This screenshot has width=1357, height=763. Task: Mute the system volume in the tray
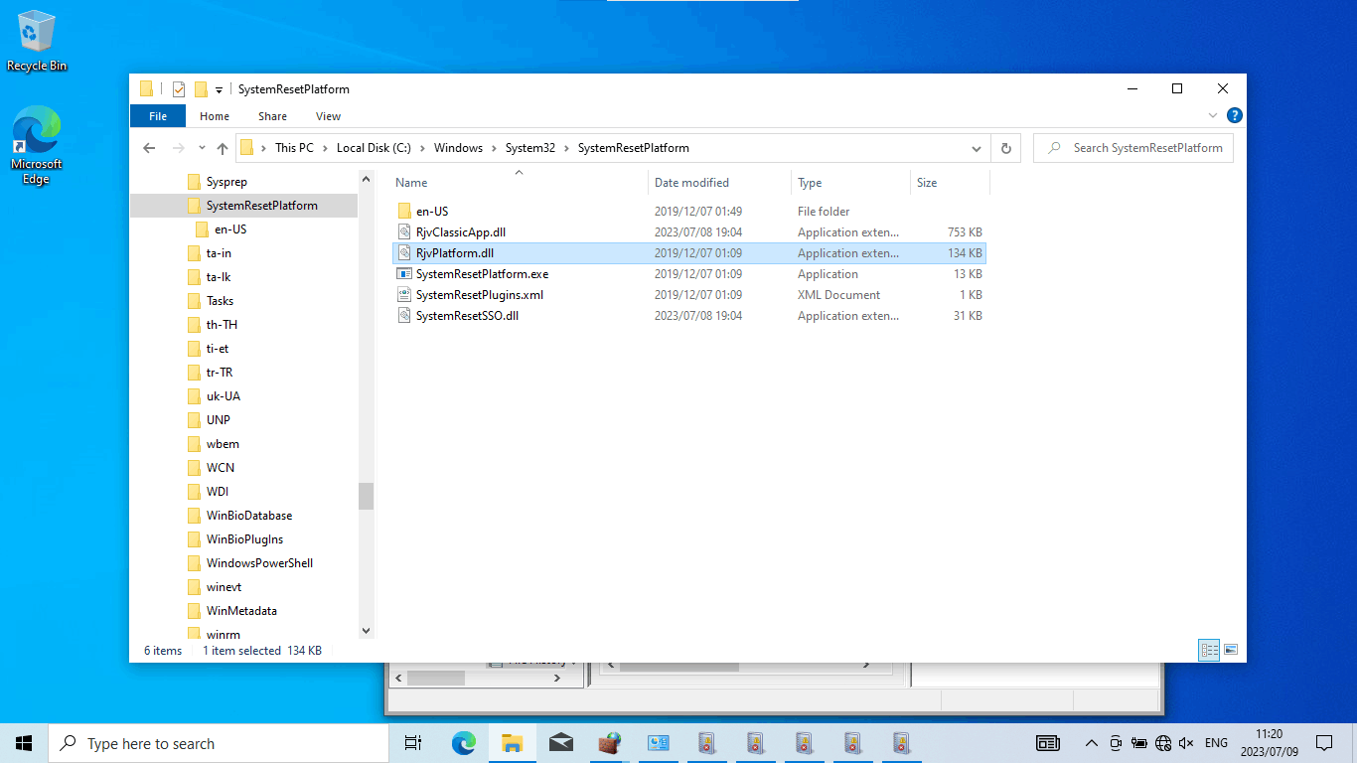tap(1187, 742)
